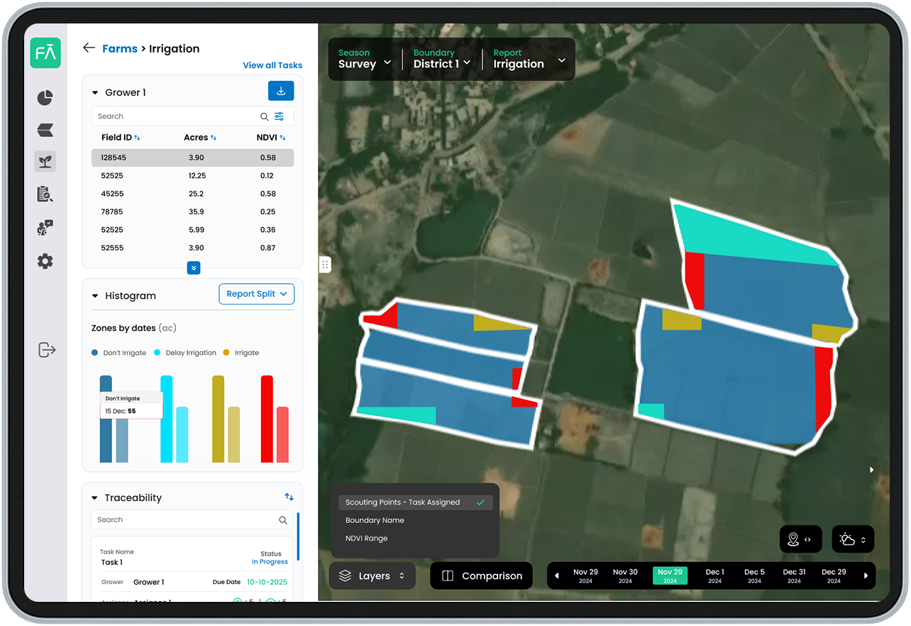This screenshot has height=626, width=911.
Task: Collapse the Histogram section
Action: pyautogui.click(x=95, y=296)
